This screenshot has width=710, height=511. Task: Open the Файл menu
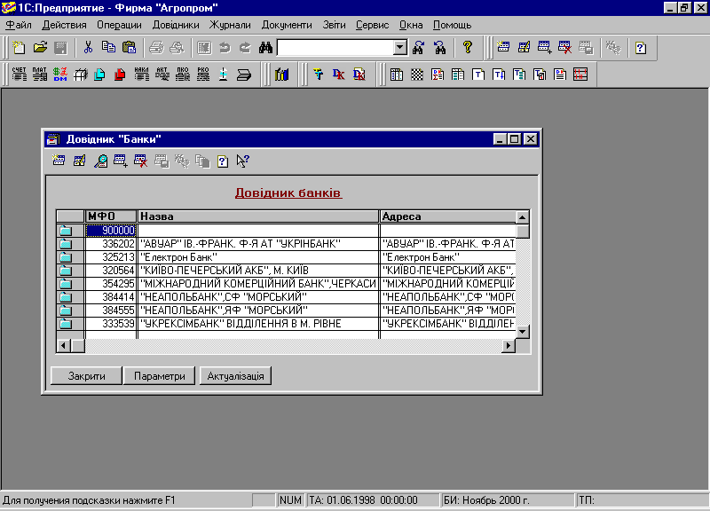click(x=18, y=25)
